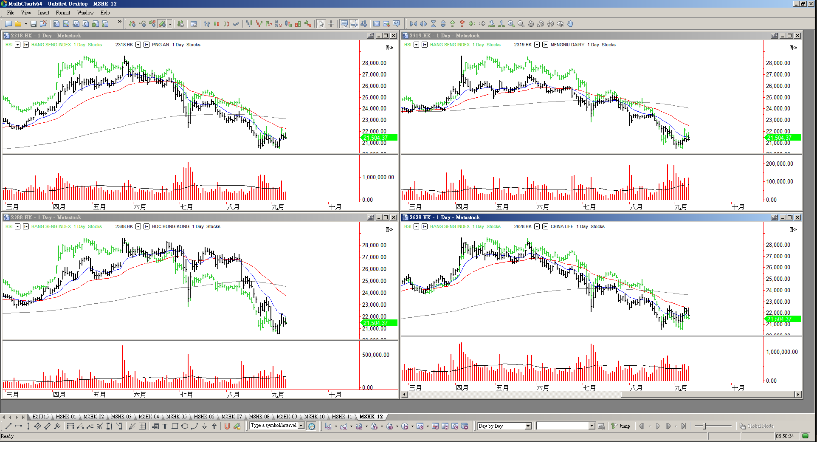Viewport: 817px width, 449px height.
Task: Click the save workspace floppy icon
Action: point(33,24)
